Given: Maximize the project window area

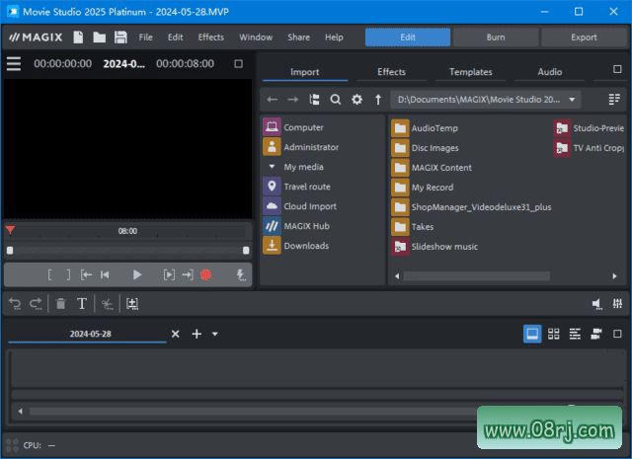Looking at the screenshot, I should coord(617,334).
